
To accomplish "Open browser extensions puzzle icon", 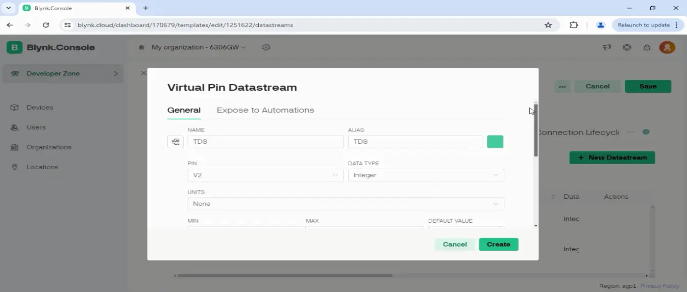I will coord(574,25).
